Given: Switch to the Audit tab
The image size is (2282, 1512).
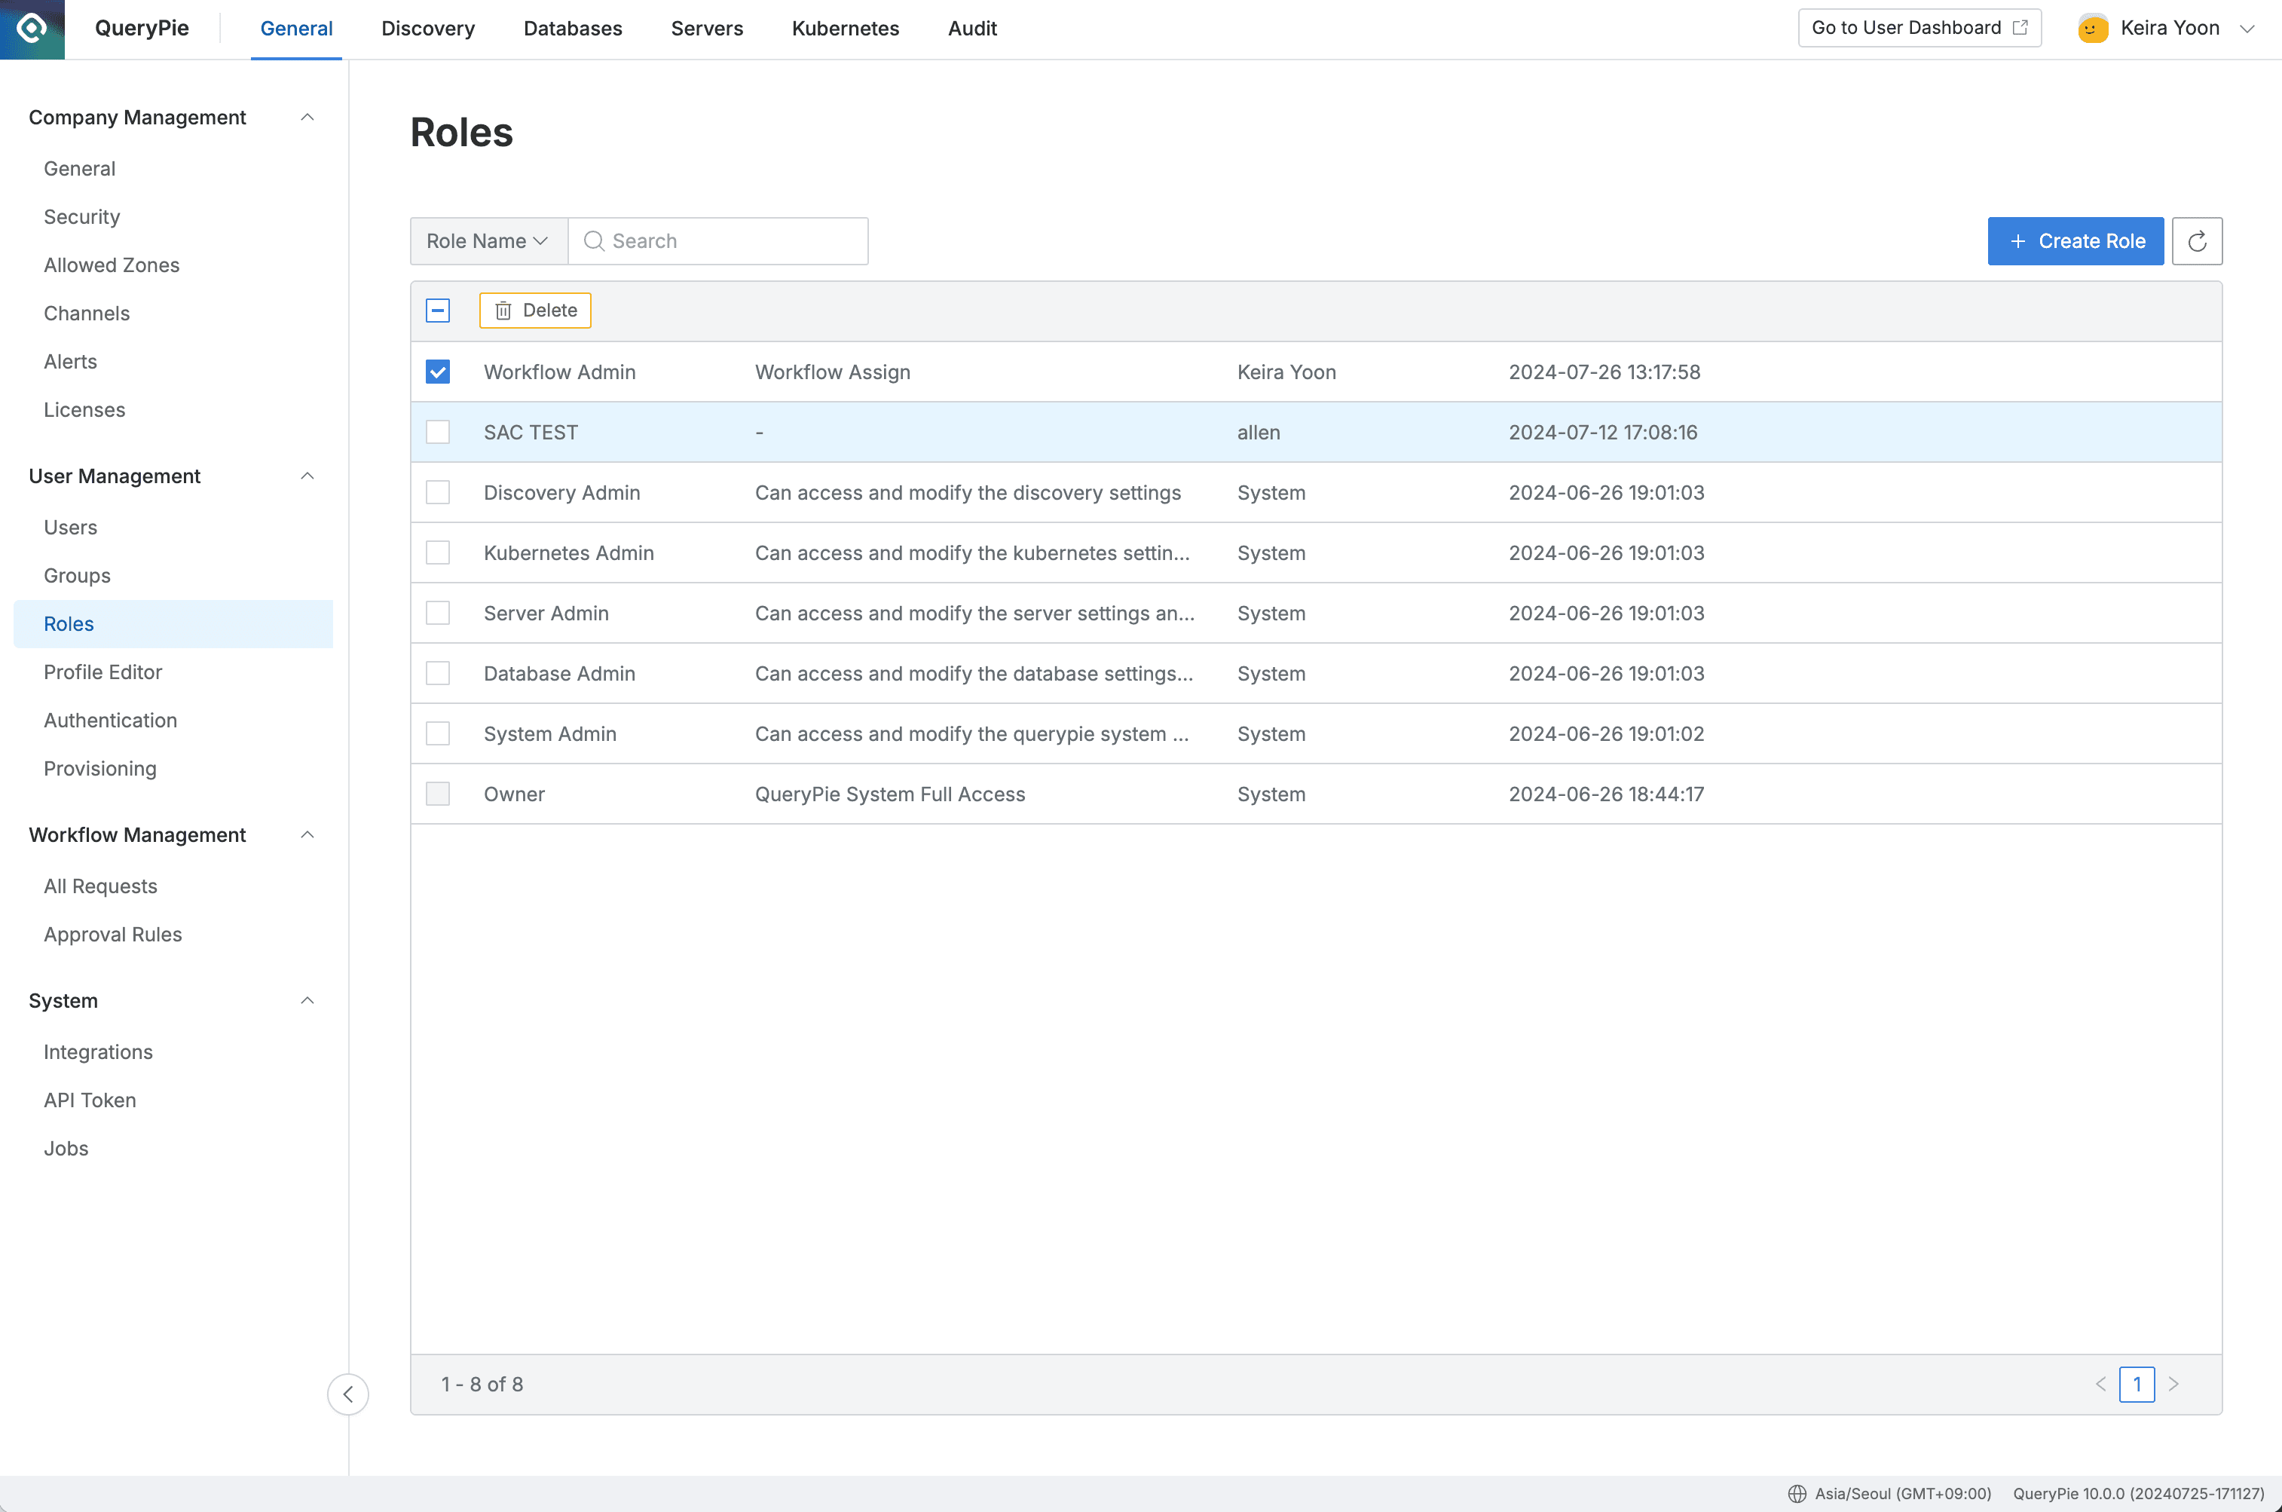Looking at the screenshot, I should coord(971,28).
